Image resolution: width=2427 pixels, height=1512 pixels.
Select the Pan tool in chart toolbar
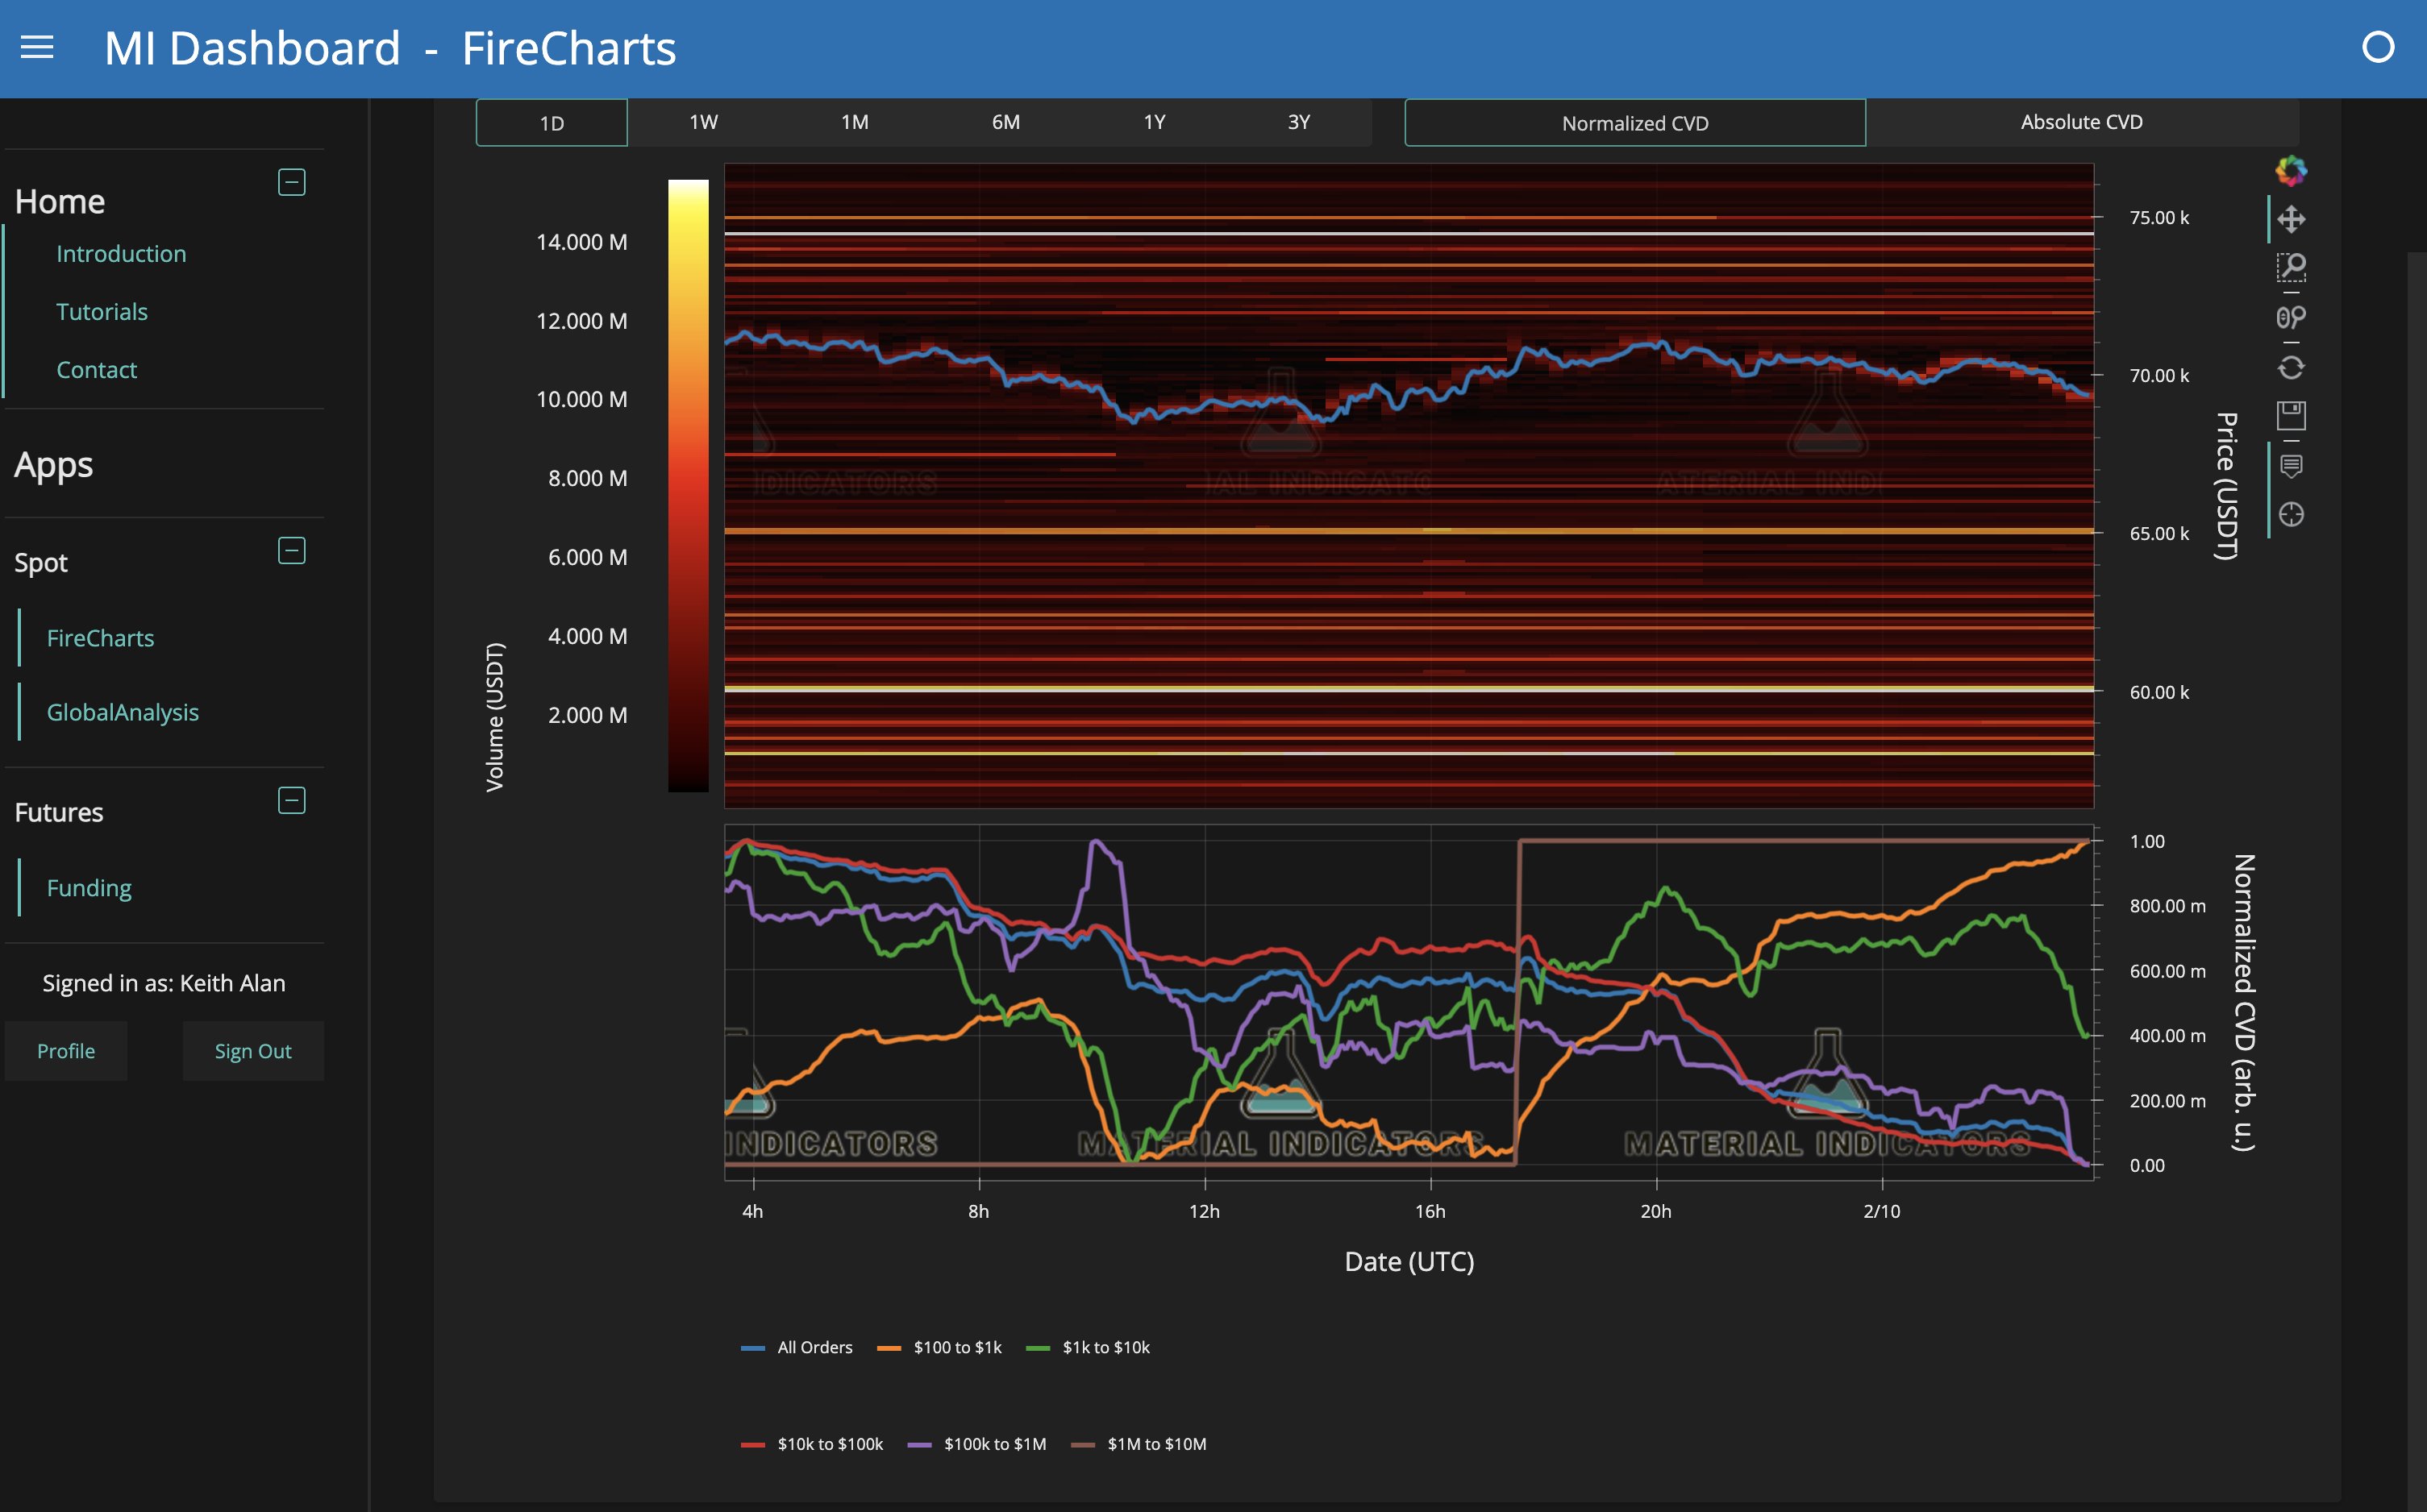pyautogui.click(x=2291, y=219)
